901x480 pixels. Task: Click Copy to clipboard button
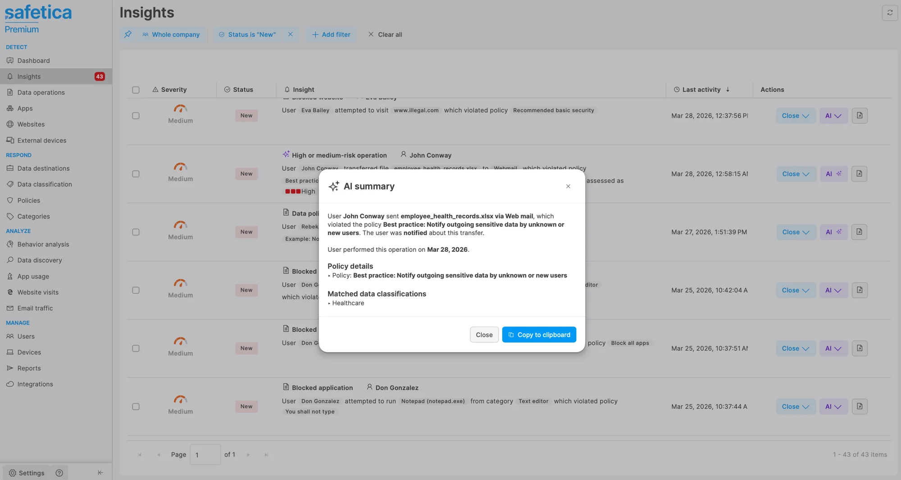(539, 335)
